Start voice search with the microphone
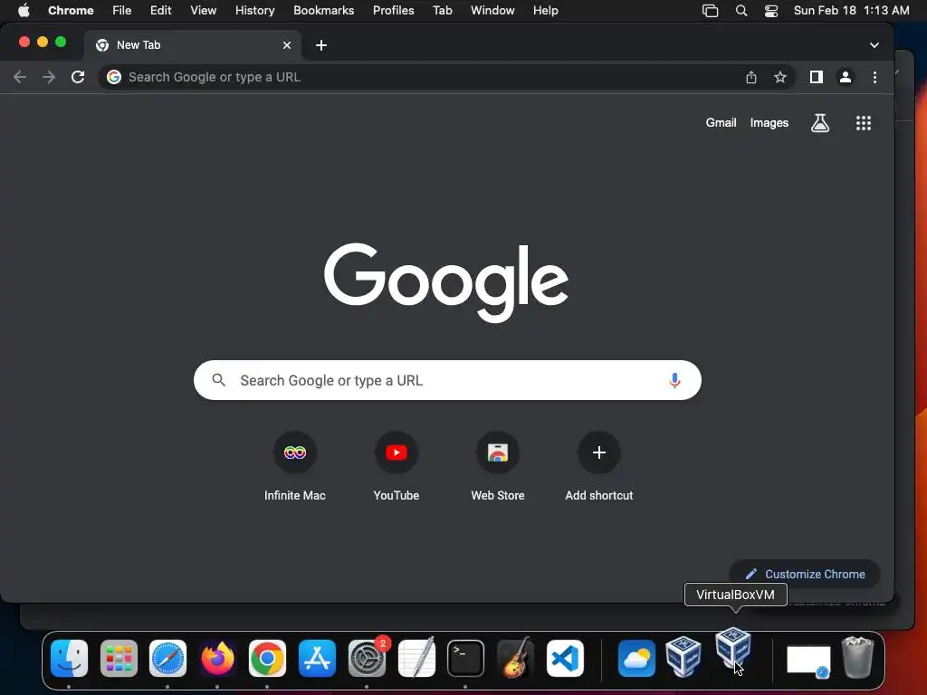The image size is (927, 695). [674, 380]
